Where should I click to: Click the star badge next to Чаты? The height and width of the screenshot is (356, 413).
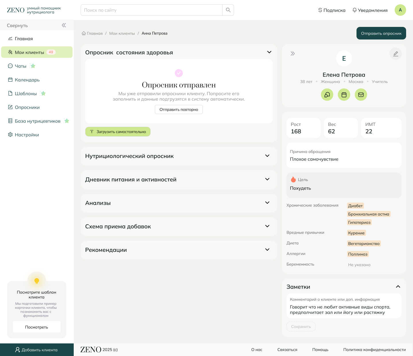tap(33, 66)
